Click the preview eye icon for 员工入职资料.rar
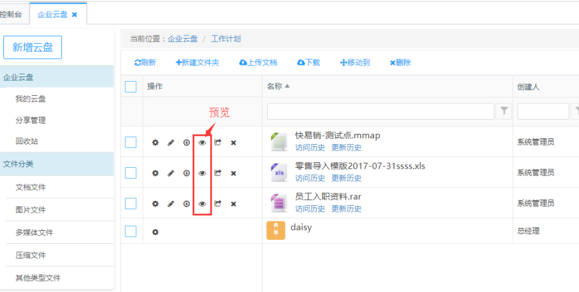 point(202,204)
